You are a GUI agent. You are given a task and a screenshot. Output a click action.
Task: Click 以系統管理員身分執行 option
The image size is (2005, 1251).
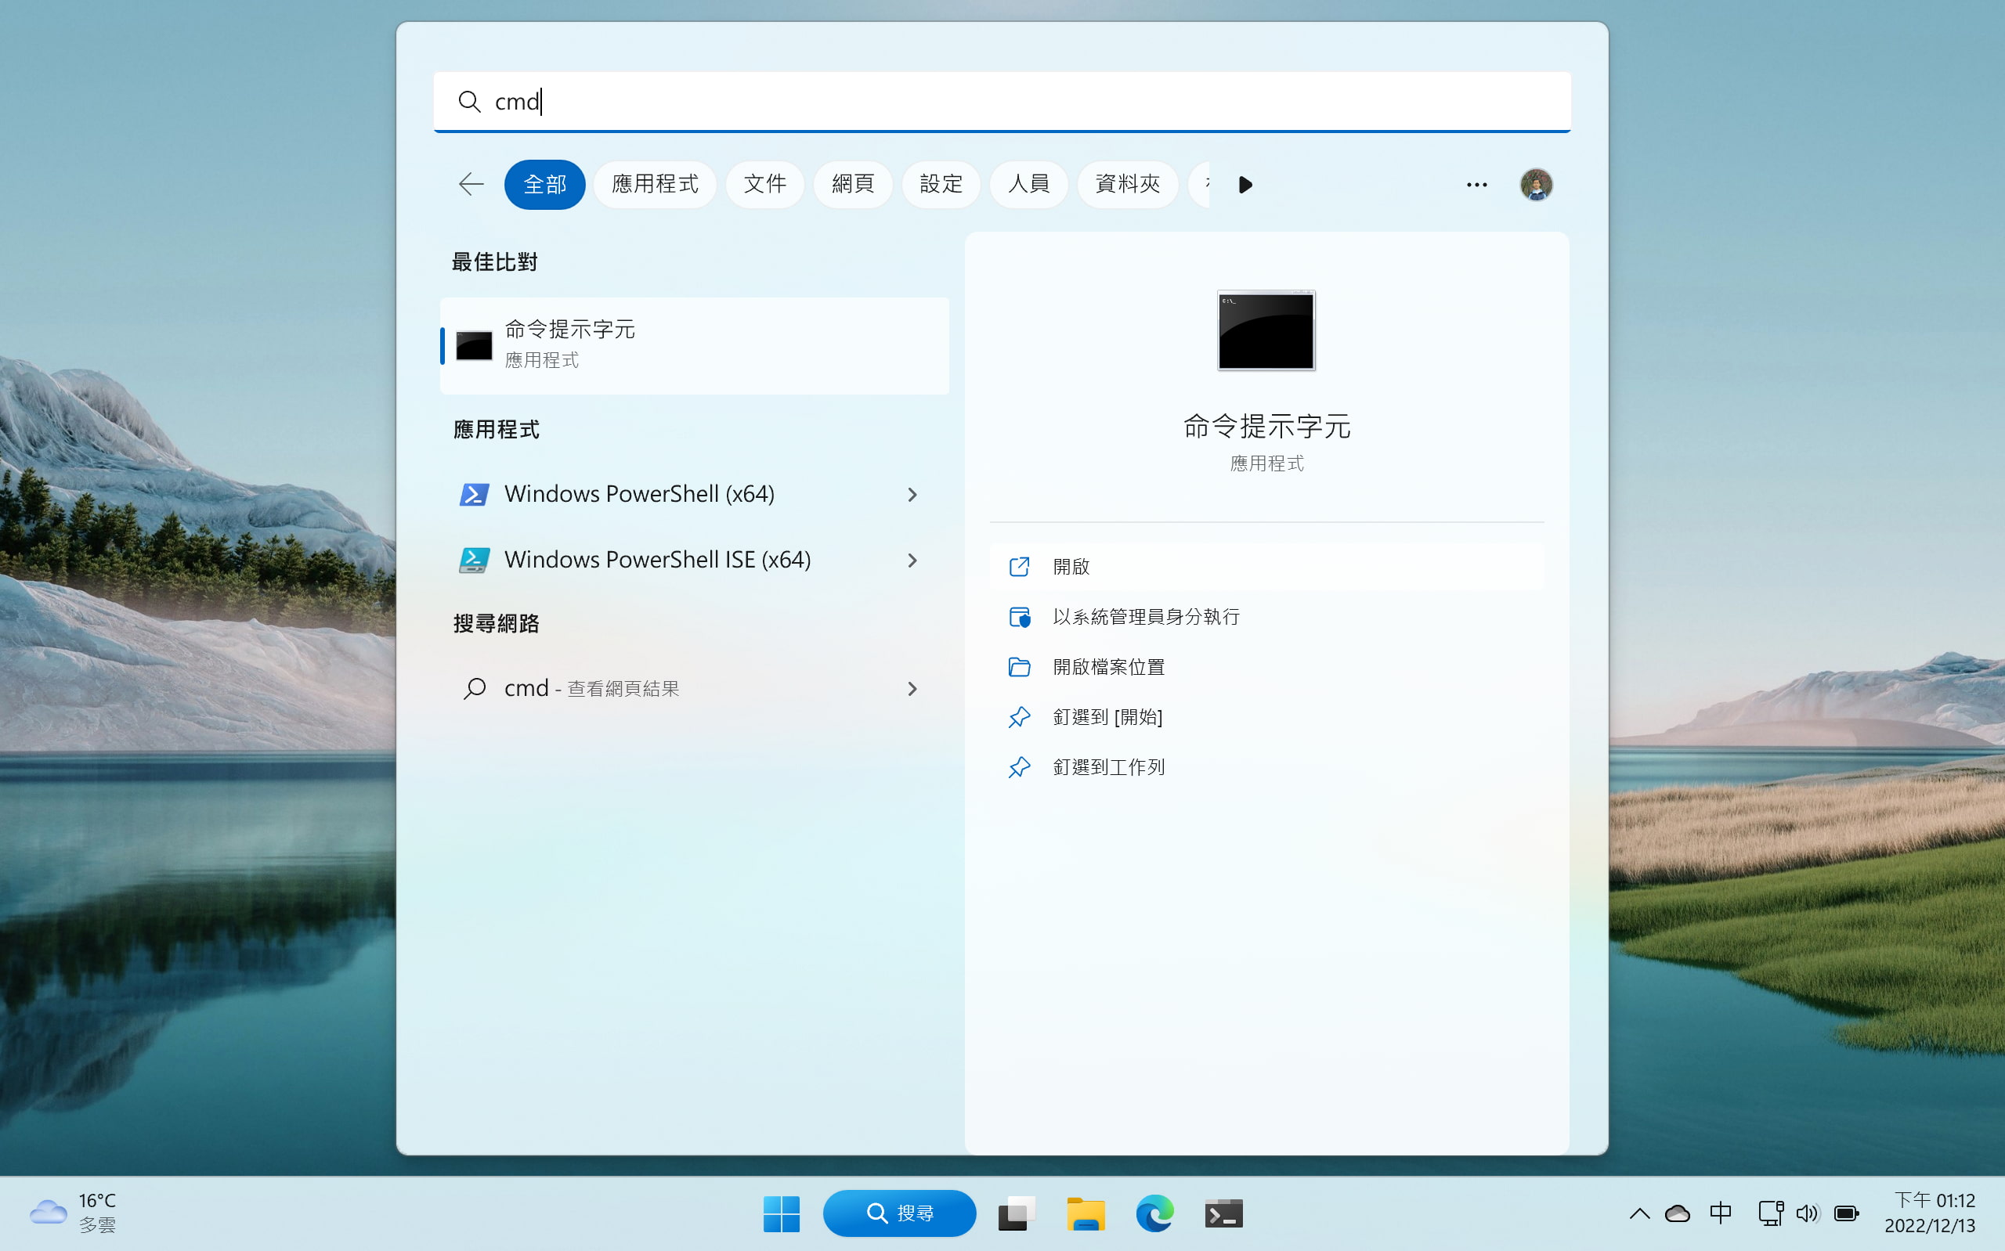click(1145, 616)
